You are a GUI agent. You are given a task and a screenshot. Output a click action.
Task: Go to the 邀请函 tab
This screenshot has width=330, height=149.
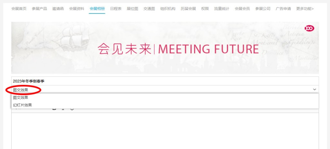point(58,9)
